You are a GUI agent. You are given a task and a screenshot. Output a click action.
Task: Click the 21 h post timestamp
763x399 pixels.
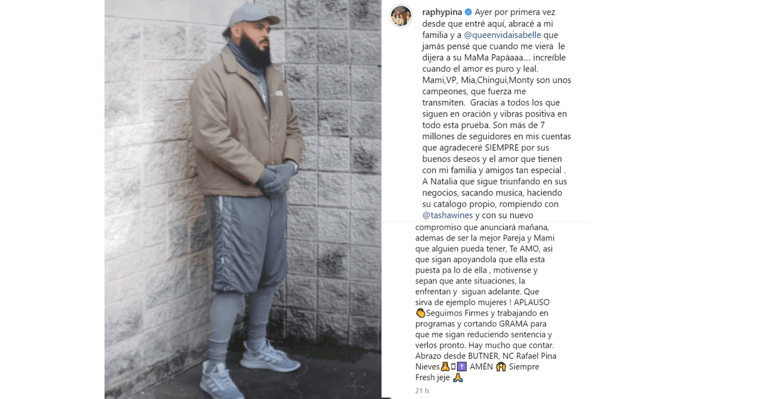pyautogui.click(x=422, y=391)
